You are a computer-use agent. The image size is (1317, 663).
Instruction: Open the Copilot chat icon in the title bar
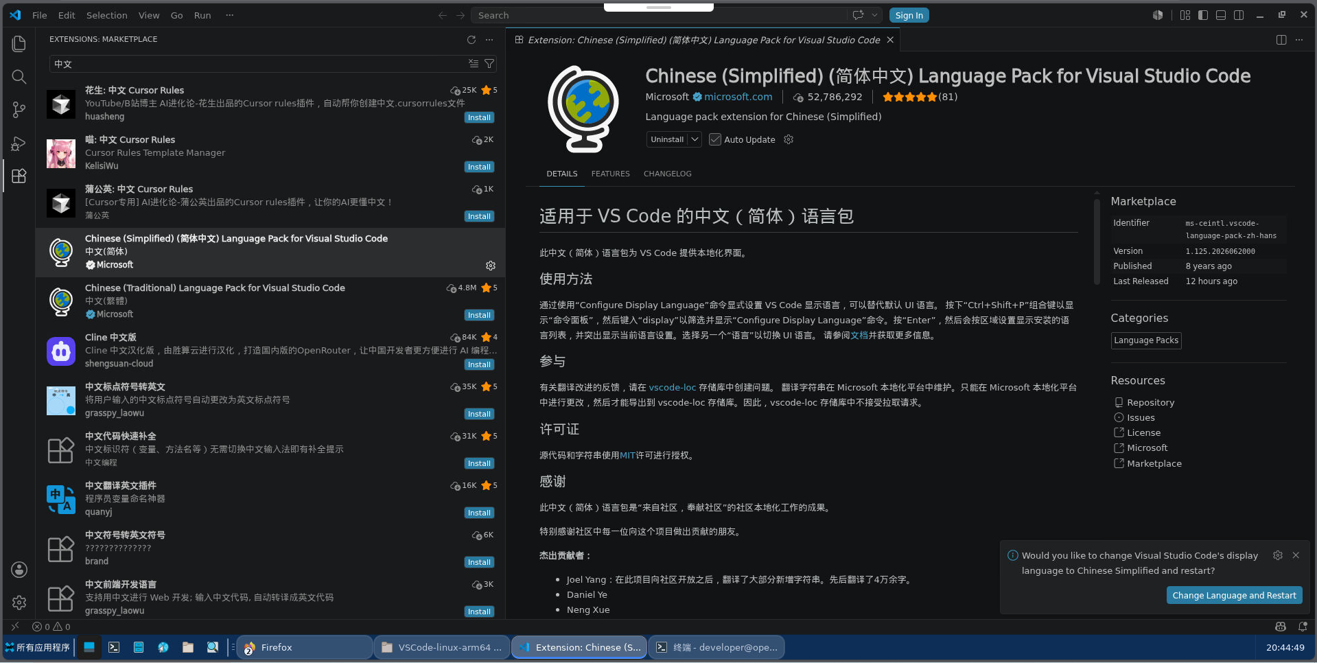tap(858, 15)
